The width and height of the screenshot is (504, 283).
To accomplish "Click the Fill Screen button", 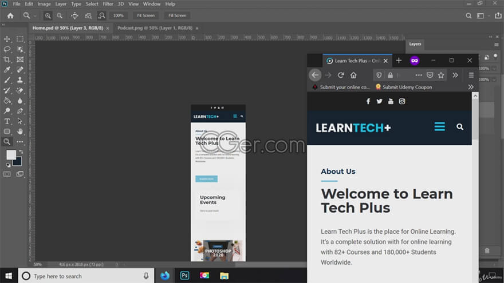I will pos(177,15).
